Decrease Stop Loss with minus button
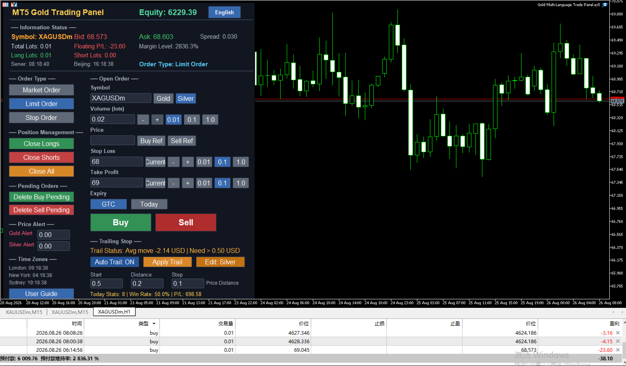 (174, 162)
